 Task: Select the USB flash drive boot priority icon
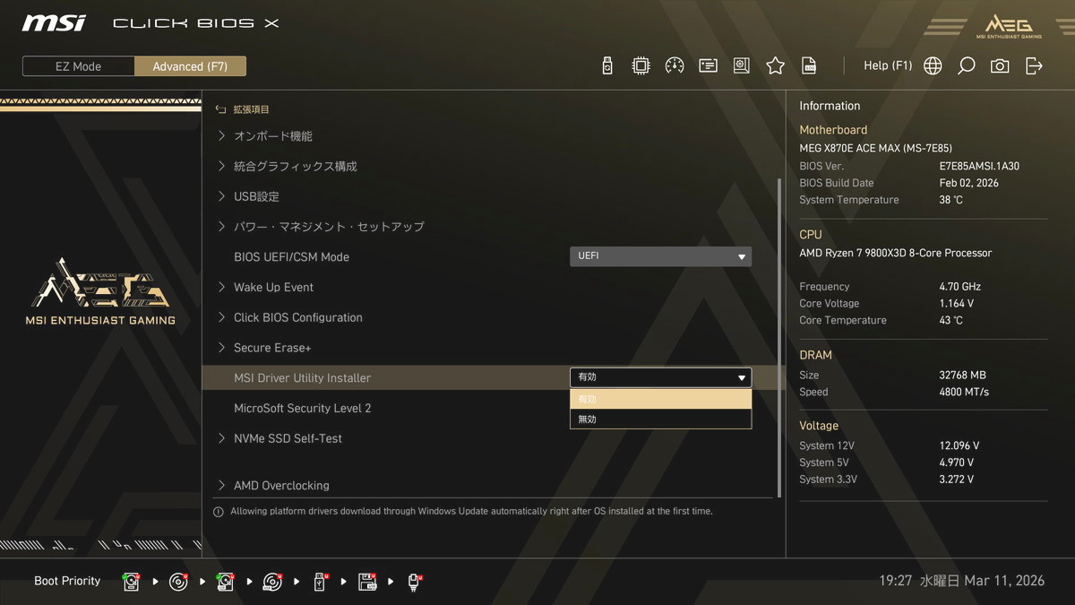click(320, 582)
